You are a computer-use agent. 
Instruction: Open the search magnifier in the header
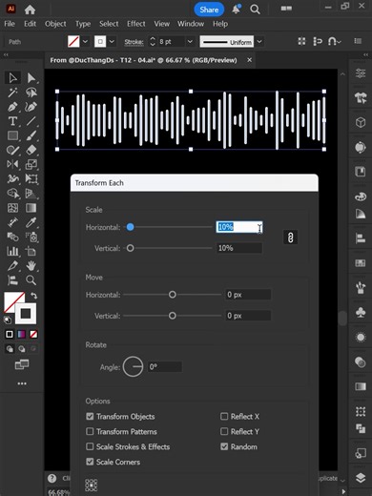255,10
